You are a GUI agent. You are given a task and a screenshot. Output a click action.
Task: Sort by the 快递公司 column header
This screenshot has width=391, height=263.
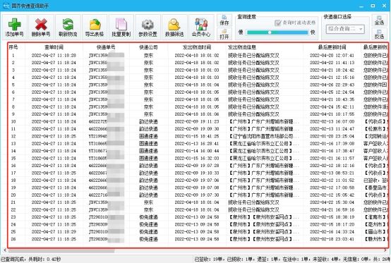click(x=148, y=47)
